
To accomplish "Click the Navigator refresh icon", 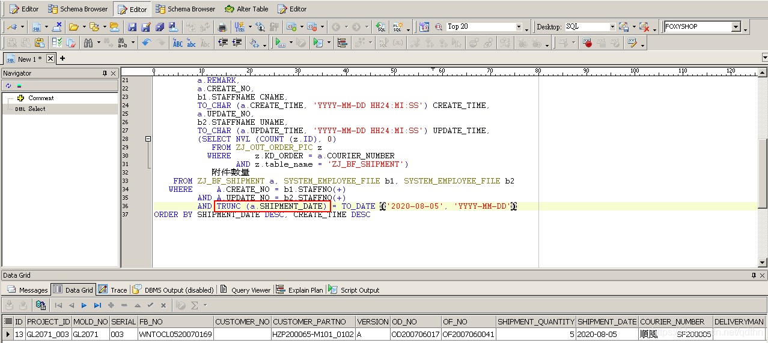I will (8, 86).
